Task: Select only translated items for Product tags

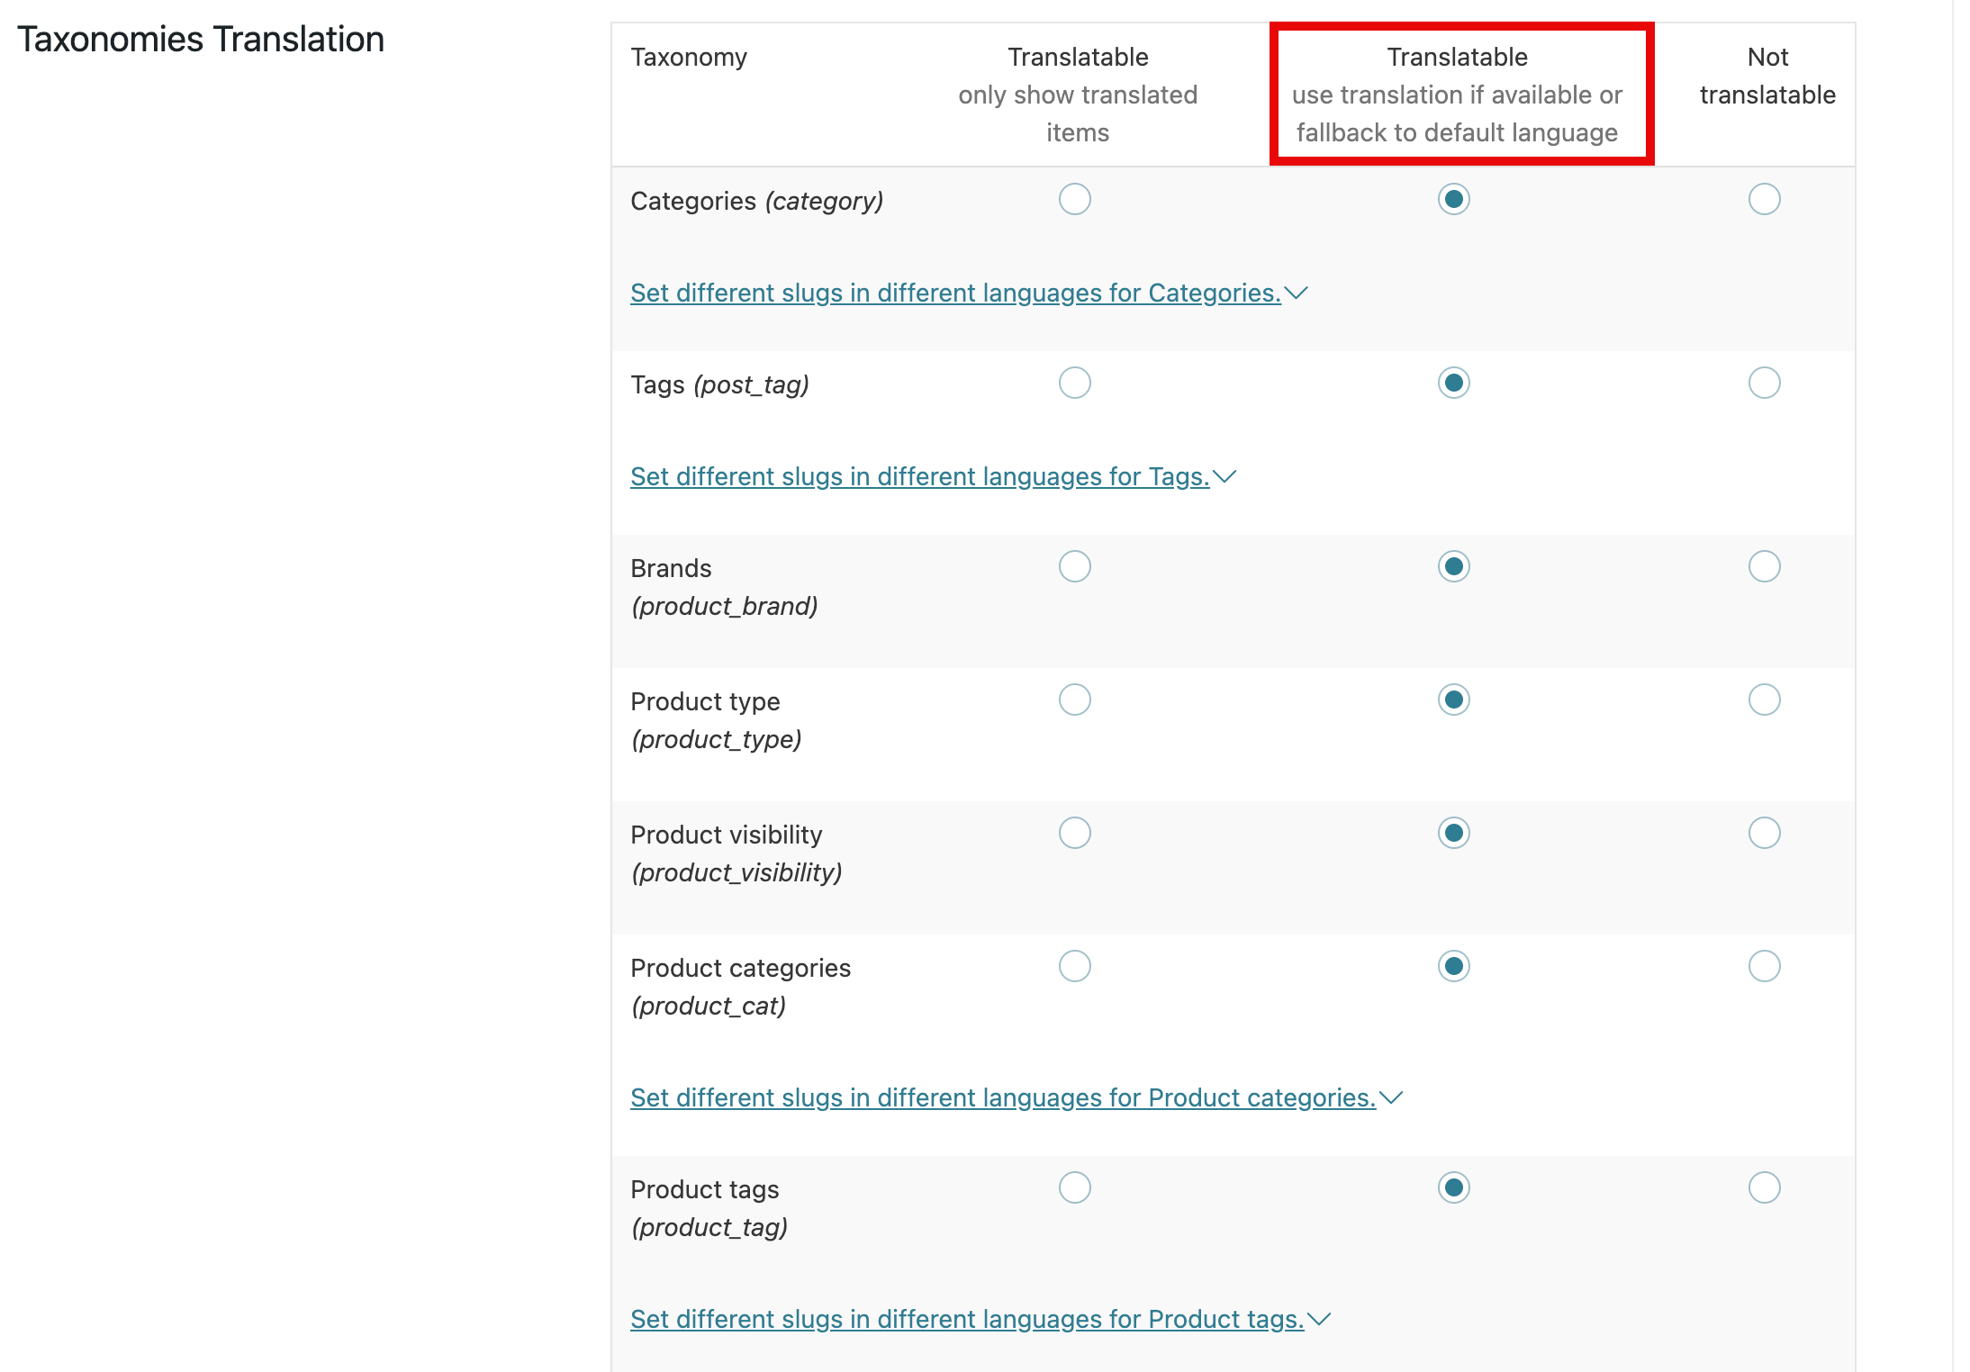Action: (1074, 1187)
